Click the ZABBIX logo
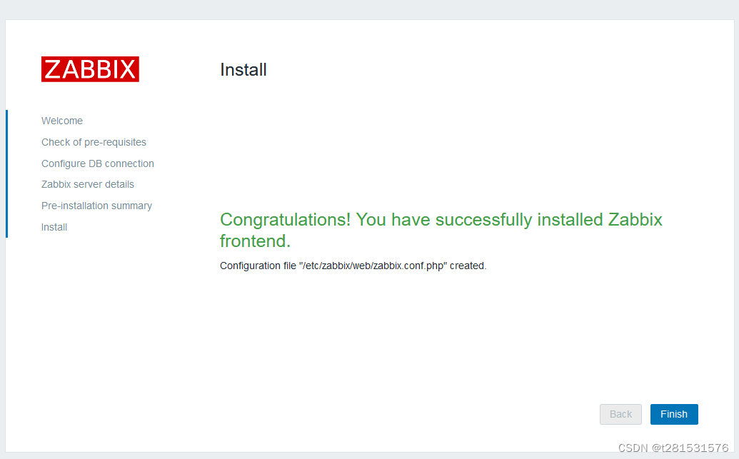The width and height of the screenshot is (739, 459). [90, 69]
